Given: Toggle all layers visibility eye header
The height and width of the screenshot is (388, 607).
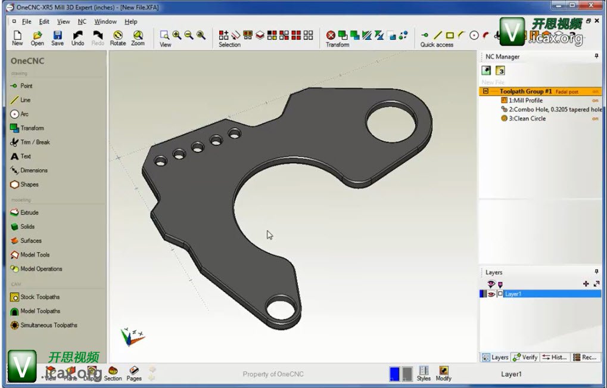Looking at the screenshot, I should (x=491, y=284).
